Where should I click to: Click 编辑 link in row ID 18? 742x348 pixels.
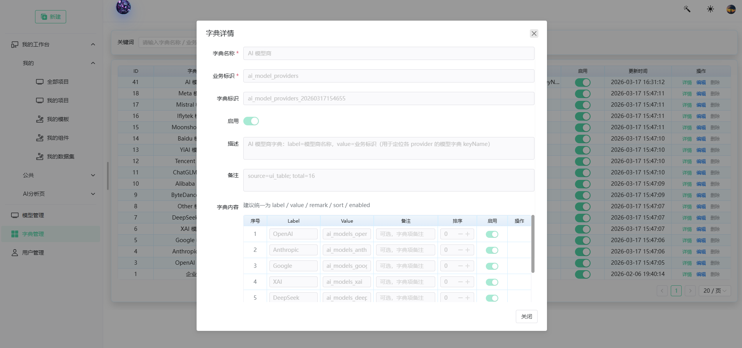701,94
